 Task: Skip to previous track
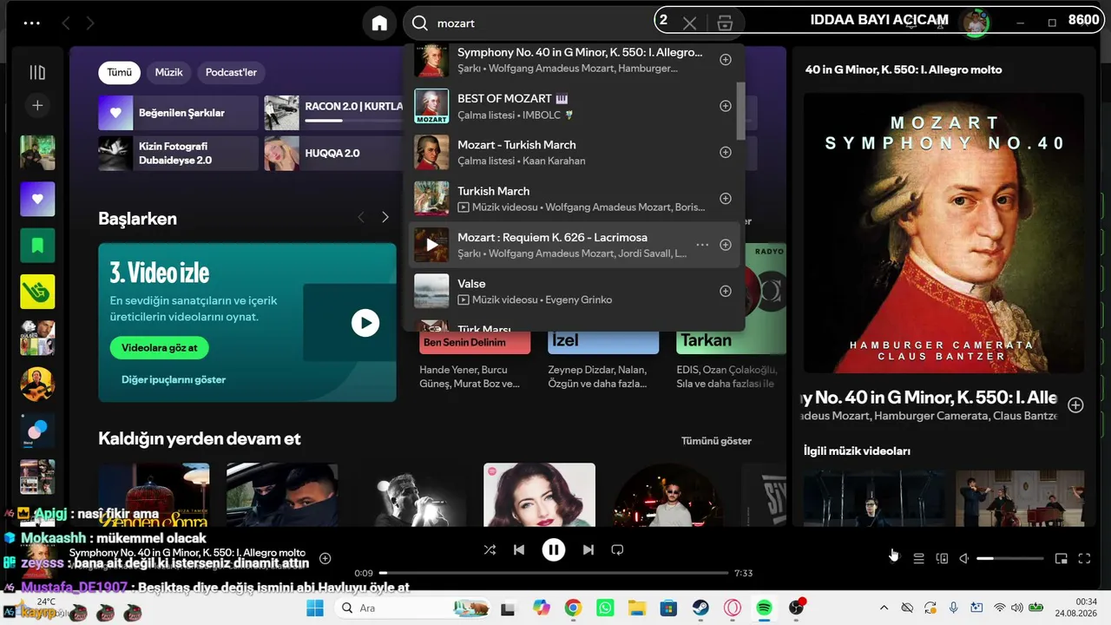click(x=519, y=549)
